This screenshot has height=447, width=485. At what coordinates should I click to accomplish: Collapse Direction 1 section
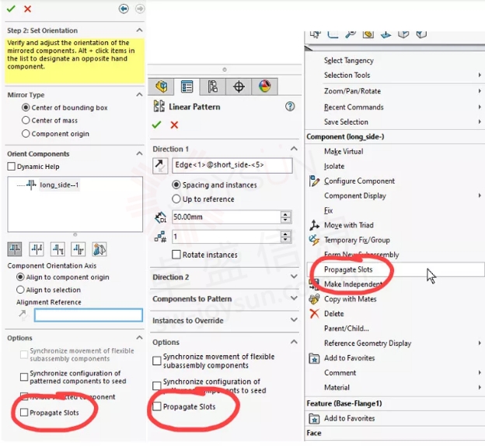[x=294, y=149]
